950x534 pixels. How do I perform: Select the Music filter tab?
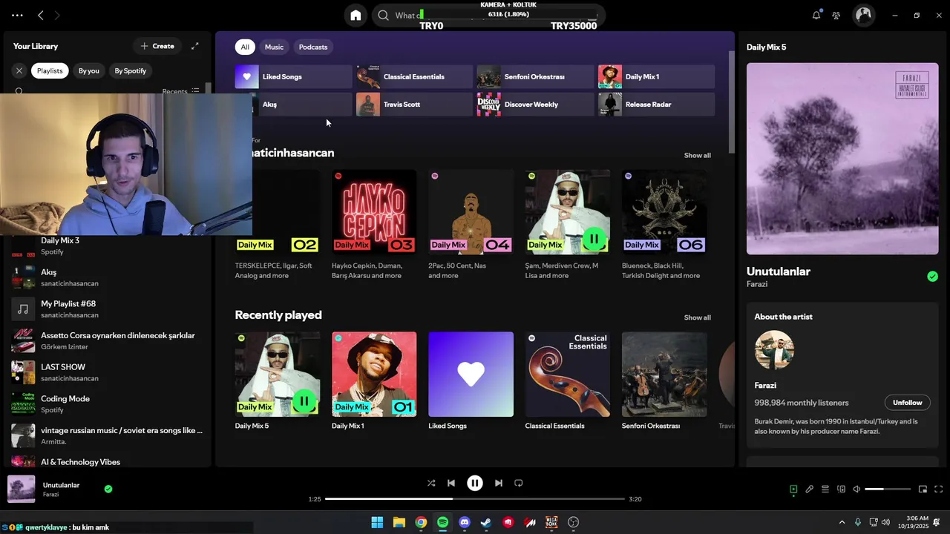click(274, 47)
